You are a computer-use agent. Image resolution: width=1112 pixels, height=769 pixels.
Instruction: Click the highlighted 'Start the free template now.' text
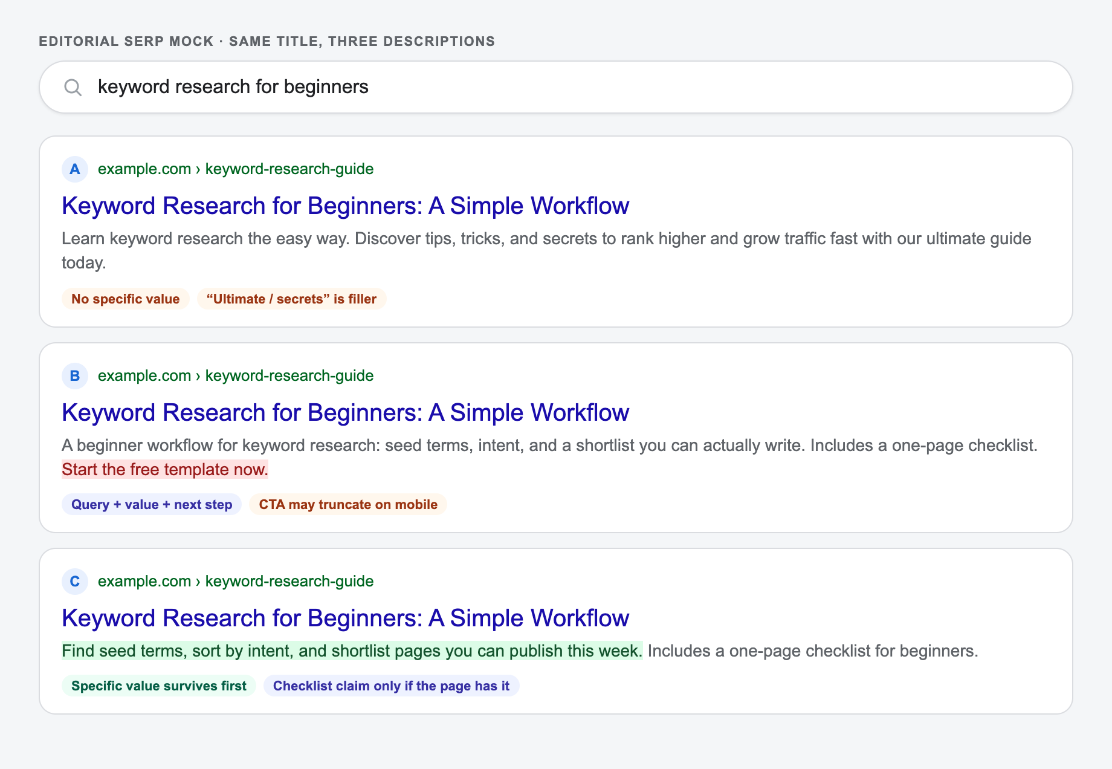pos(165,470)
